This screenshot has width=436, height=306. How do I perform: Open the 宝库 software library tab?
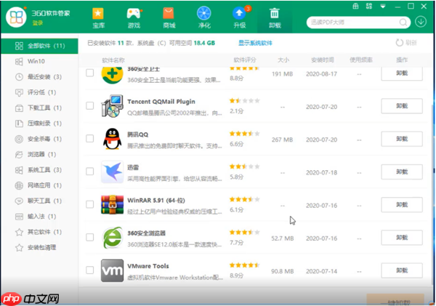98,17
